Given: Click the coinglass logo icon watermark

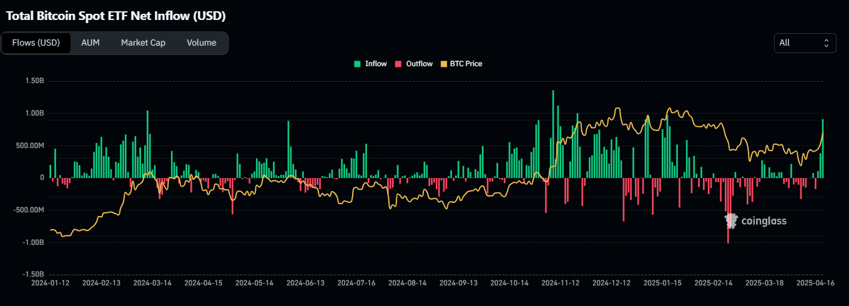Looking at the screenshot, I should pyautogui.click(x=731, y=220).
